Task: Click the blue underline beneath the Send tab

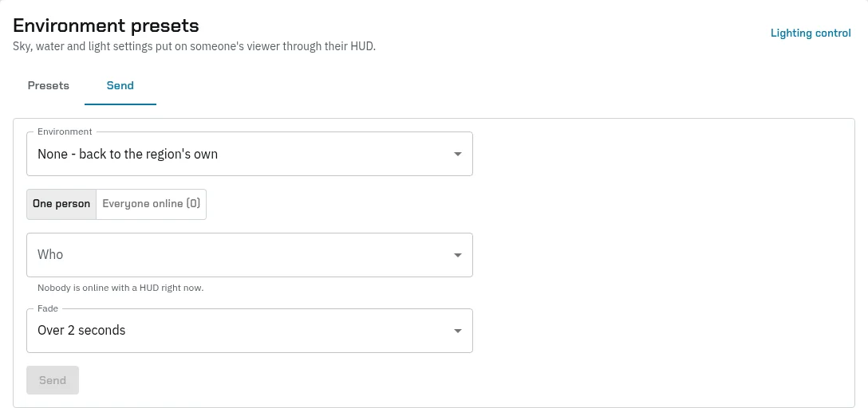Action: (x=120, y=104)
